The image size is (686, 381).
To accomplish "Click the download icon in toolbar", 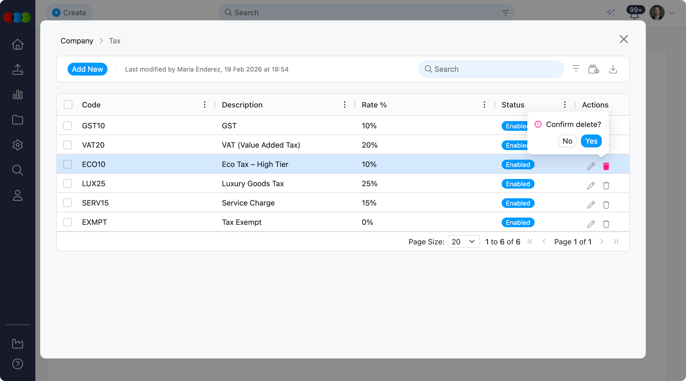I will coord(613,69).
